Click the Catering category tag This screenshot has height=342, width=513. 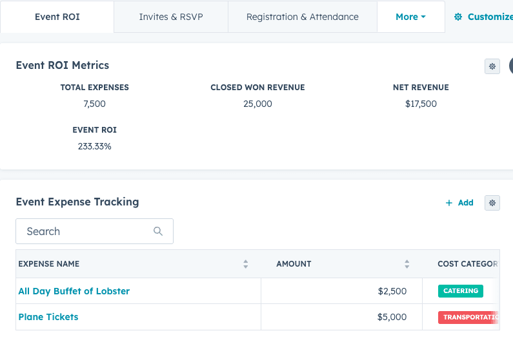point(460,291)
